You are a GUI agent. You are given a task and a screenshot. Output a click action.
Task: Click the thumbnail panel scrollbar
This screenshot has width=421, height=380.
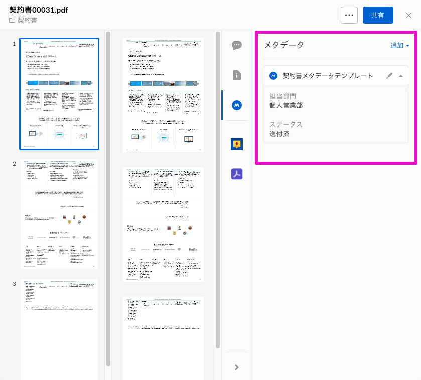[x=108, y=199]
